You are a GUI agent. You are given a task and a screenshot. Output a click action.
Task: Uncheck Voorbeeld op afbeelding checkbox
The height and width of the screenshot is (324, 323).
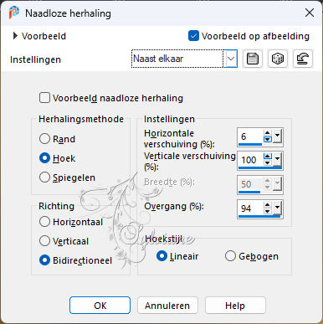point(193,36)
